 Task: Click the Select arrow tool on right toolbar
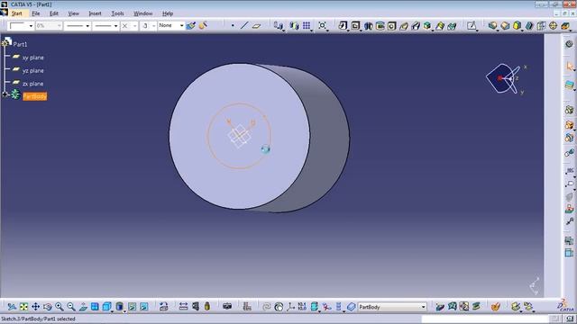click(x=569, y=67)
